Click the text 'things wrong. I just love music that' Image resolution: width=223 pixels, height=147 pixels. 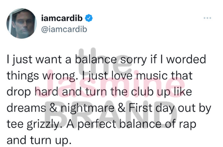tap(99, 76)
